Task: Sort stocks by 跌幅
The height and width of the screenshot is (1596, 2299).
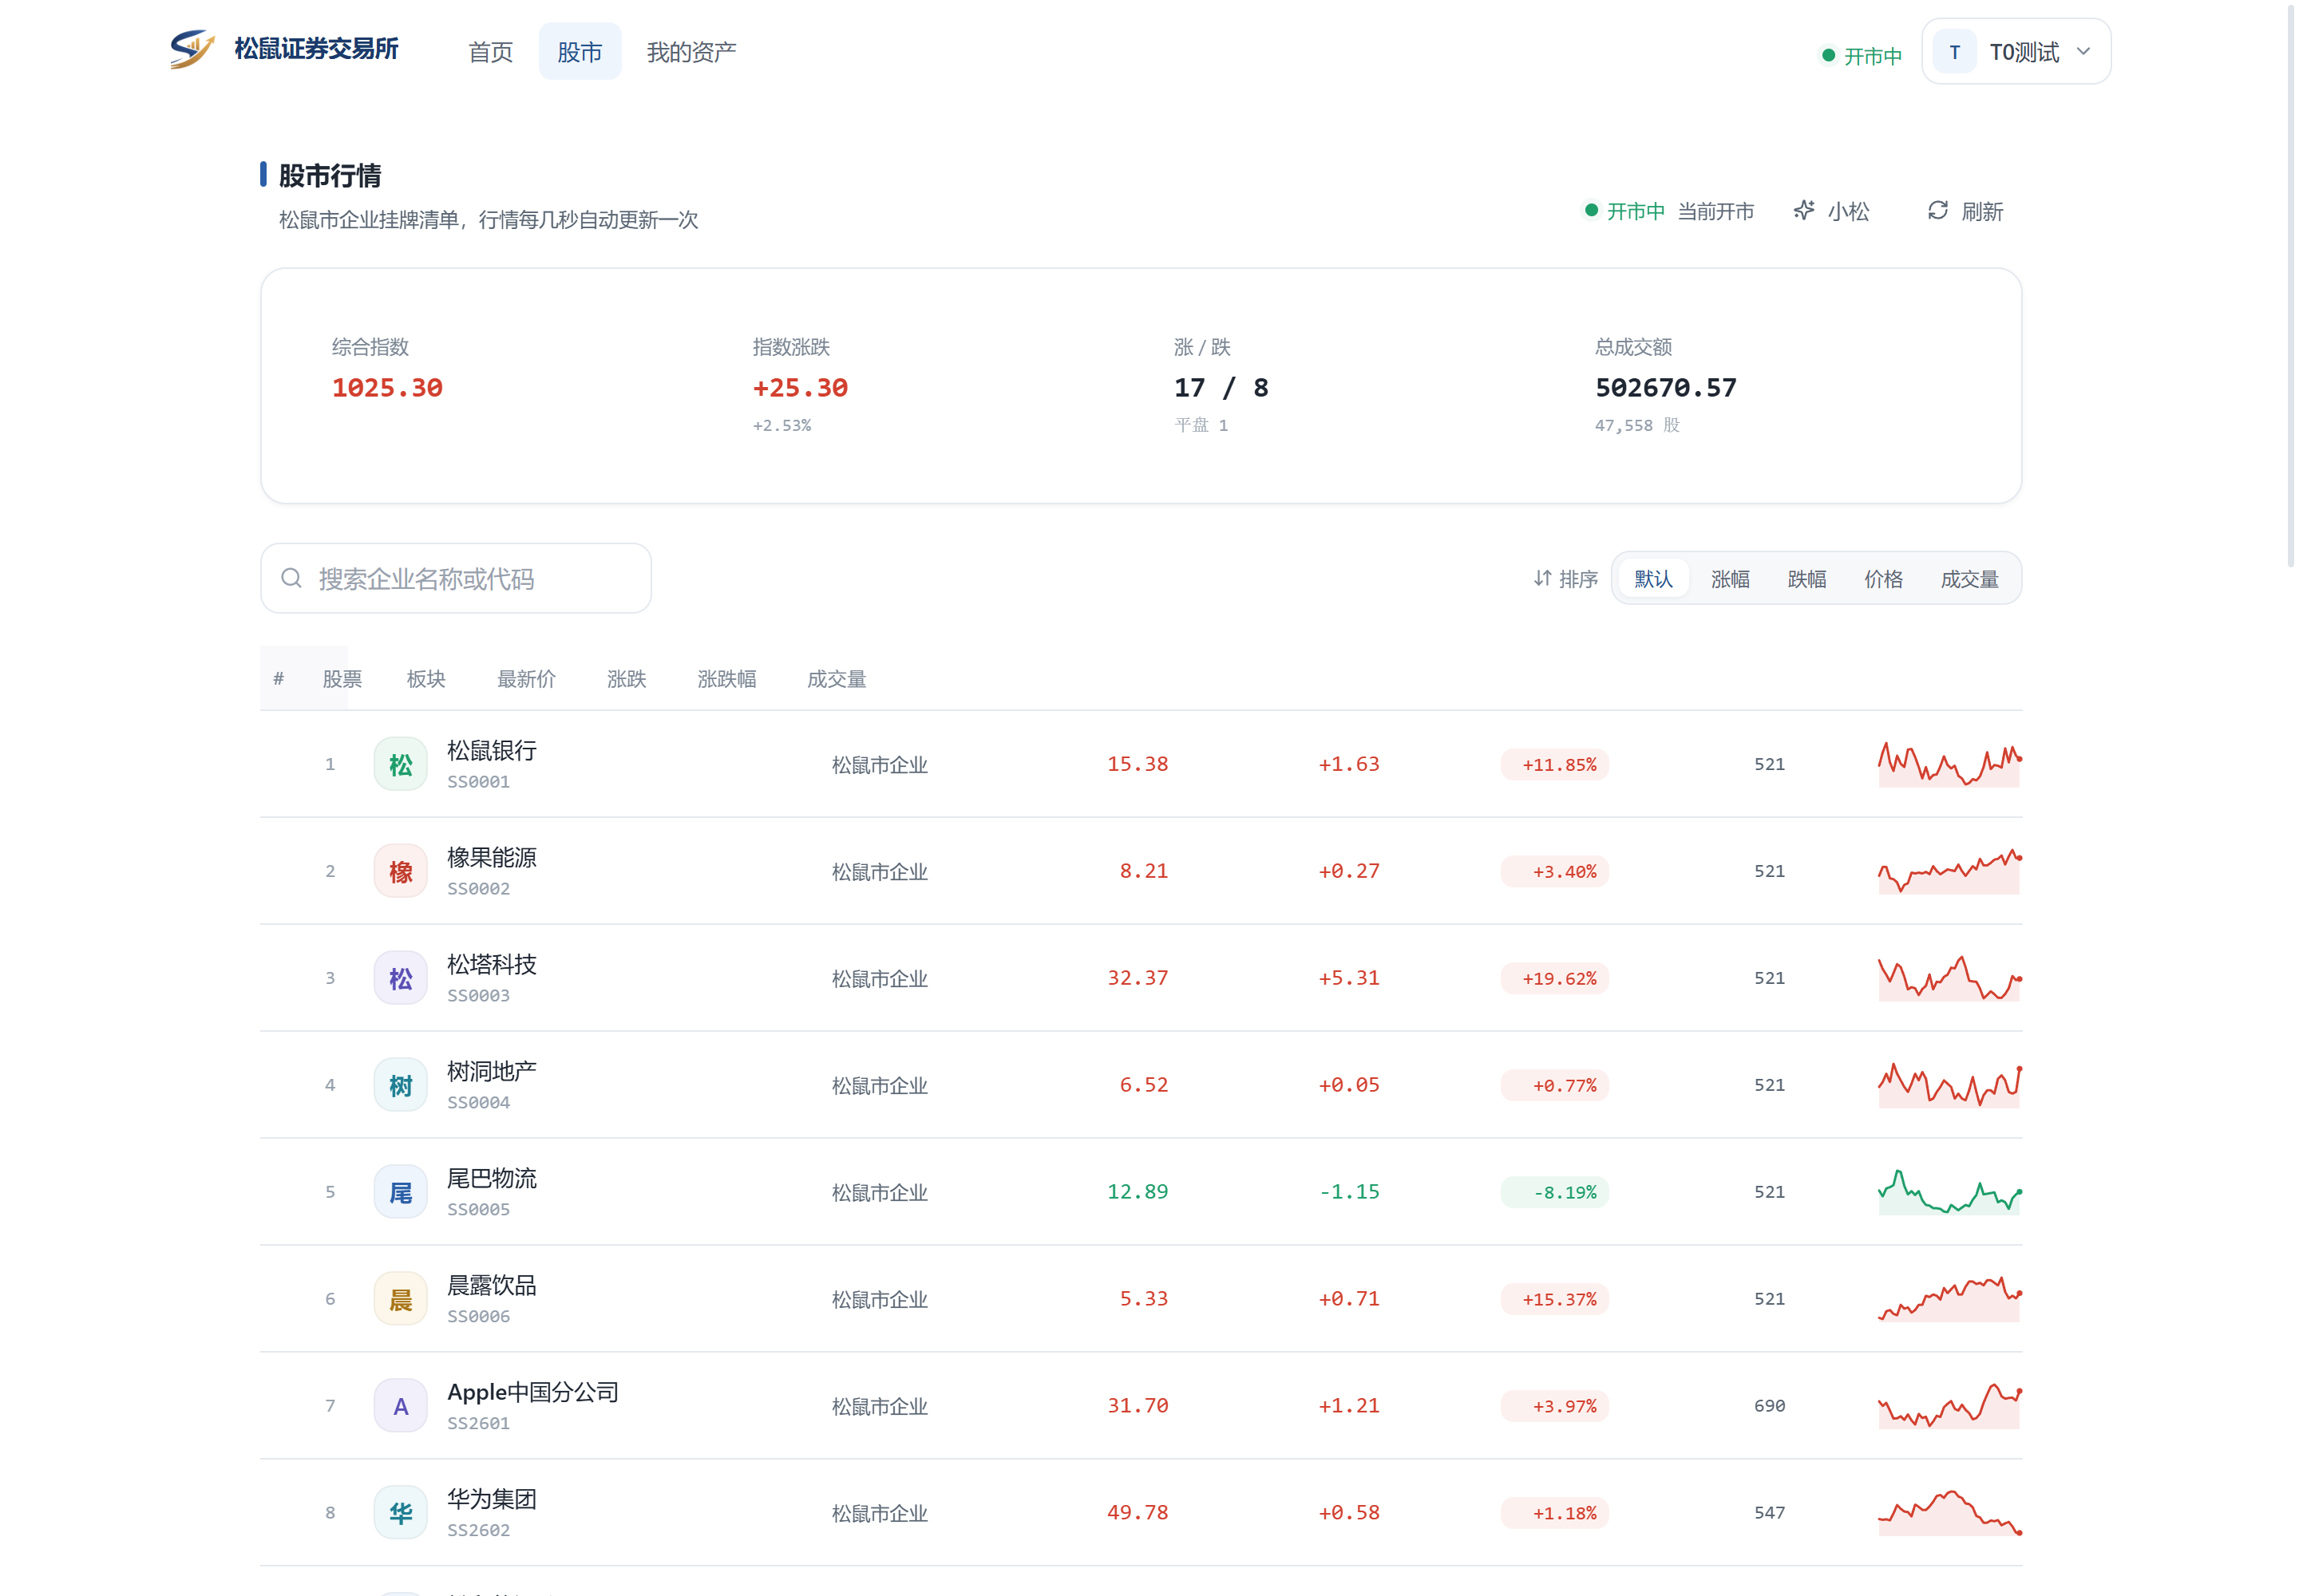Action: point(1806,579)
